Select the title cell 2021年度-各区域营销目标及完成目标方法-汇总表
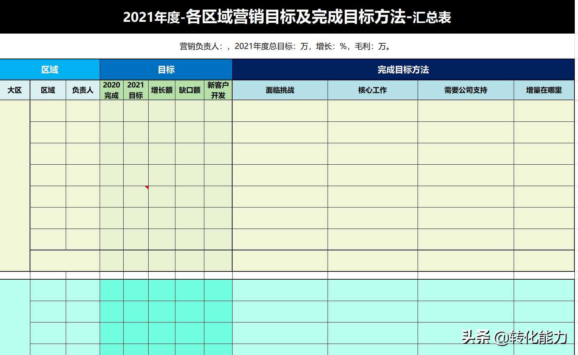The width and height of the screenshot is (578, 355). [287, 17]
